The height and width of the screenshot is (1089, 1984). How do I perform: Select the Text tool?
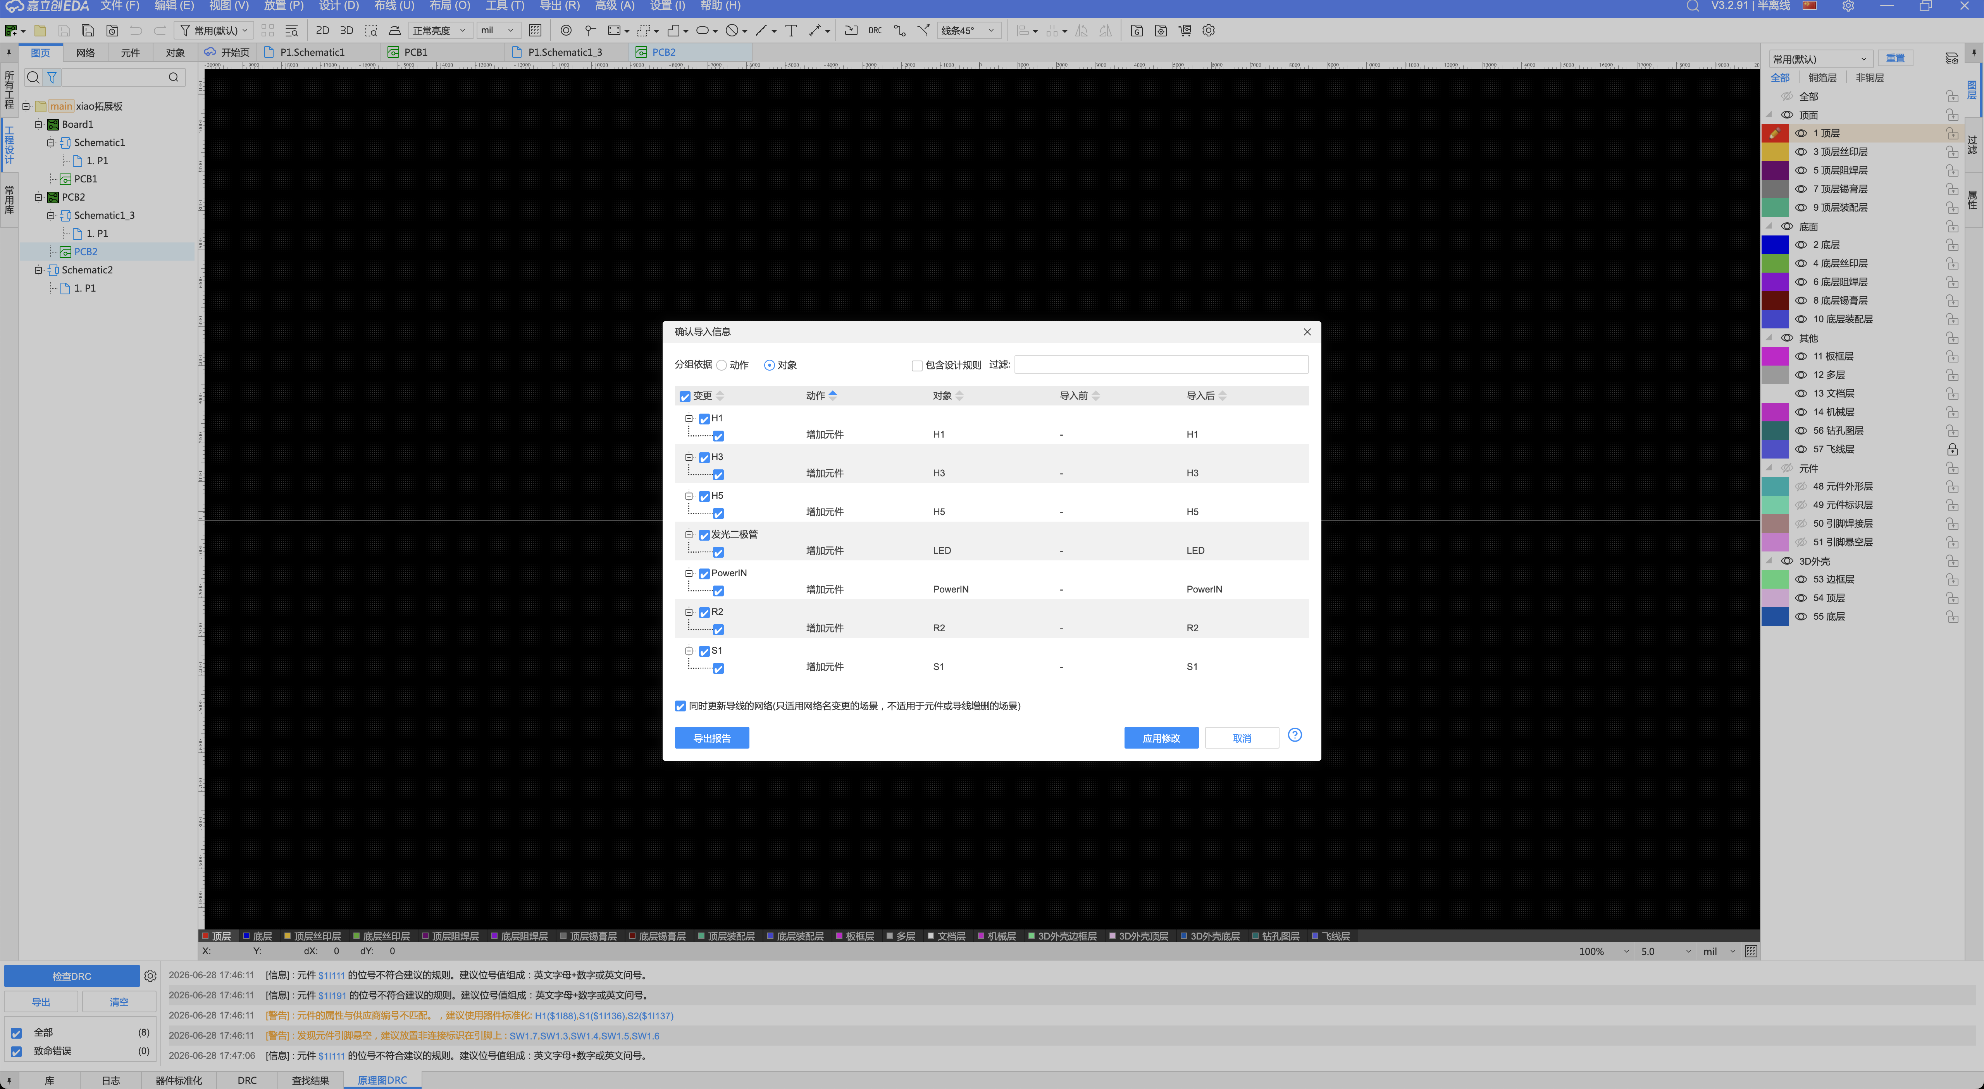pos(791,31)
